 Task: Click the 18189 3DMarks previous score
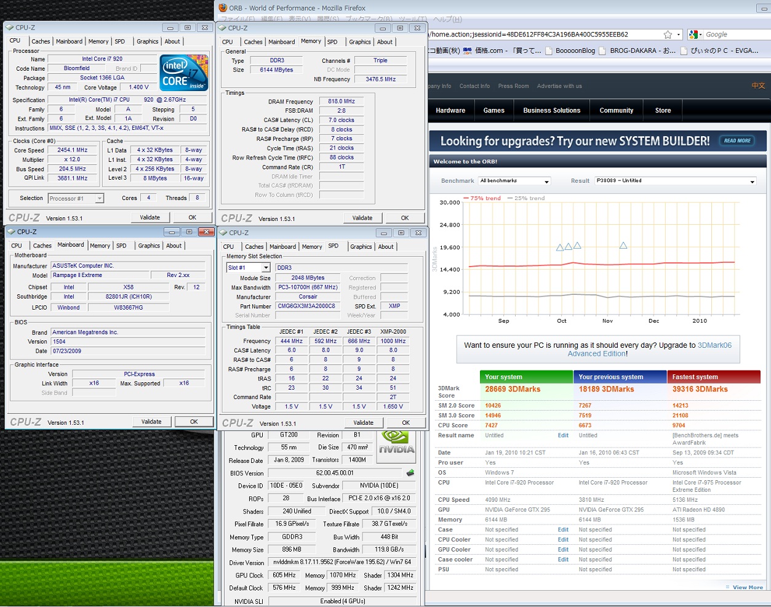click(x=606, y=389)
